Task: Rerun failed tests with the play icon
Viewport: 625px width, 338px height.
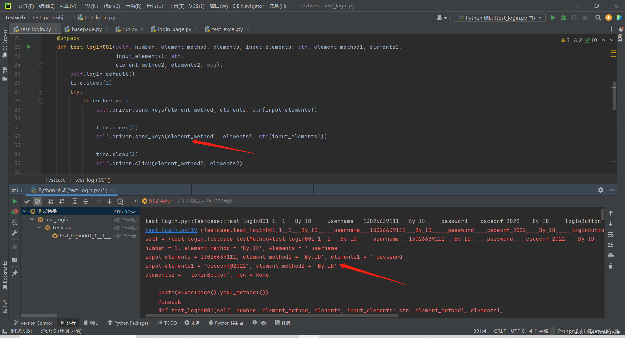Action: coord(15,201)
